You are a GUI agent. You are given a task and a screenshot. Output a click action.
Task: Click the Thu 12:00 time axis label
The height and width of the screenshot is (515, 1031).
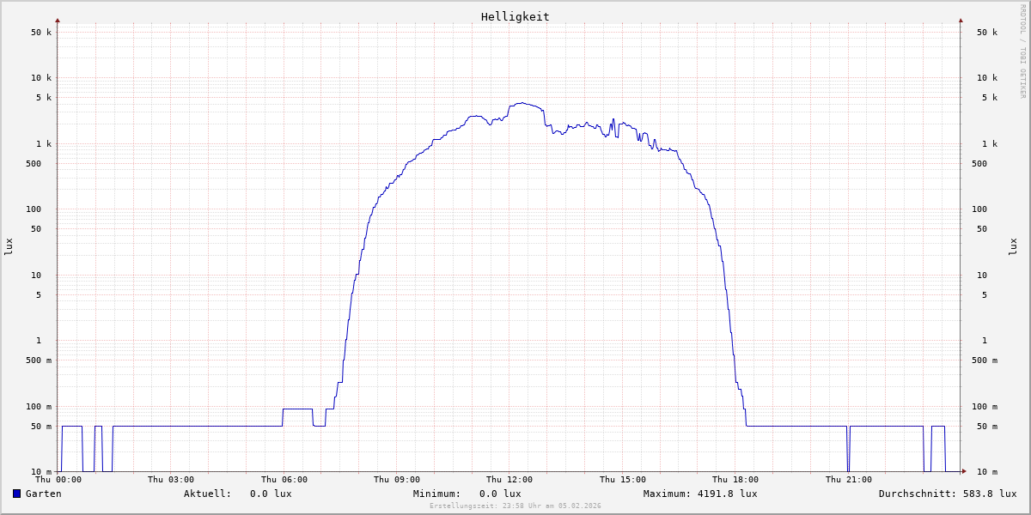(509, 480)
